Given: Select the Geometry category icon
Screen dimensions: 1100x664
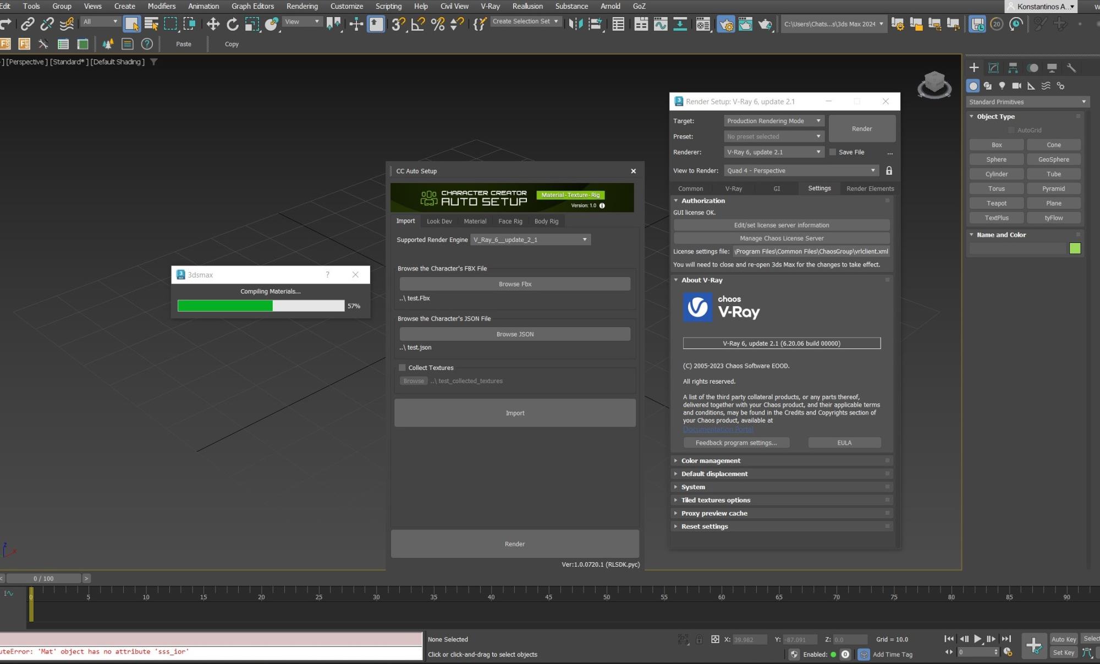Looking at the screenshot, I should tap(974, 86).
